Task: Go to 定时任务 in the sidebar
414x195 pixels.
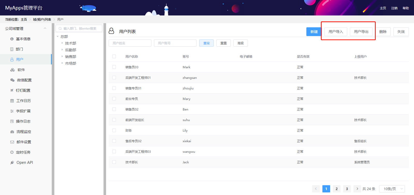Action: (x=23, y=152)
